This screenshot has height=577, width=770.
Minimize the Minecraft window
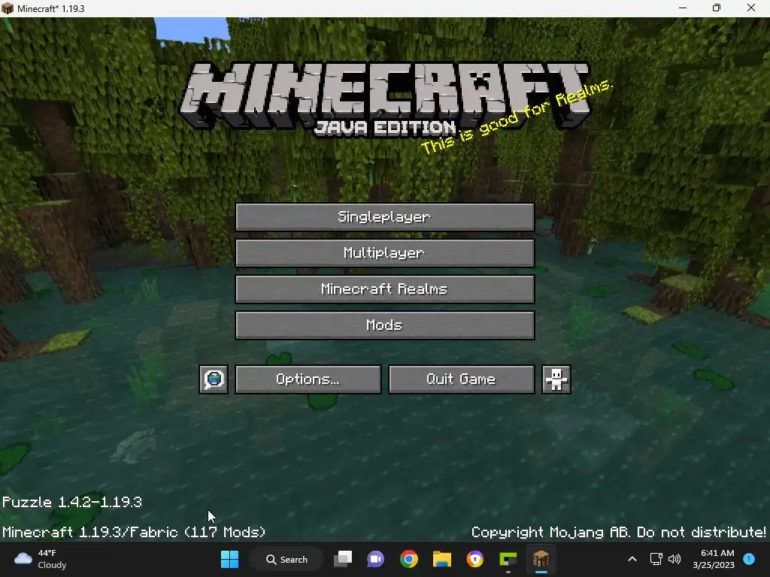coord(683,8)
